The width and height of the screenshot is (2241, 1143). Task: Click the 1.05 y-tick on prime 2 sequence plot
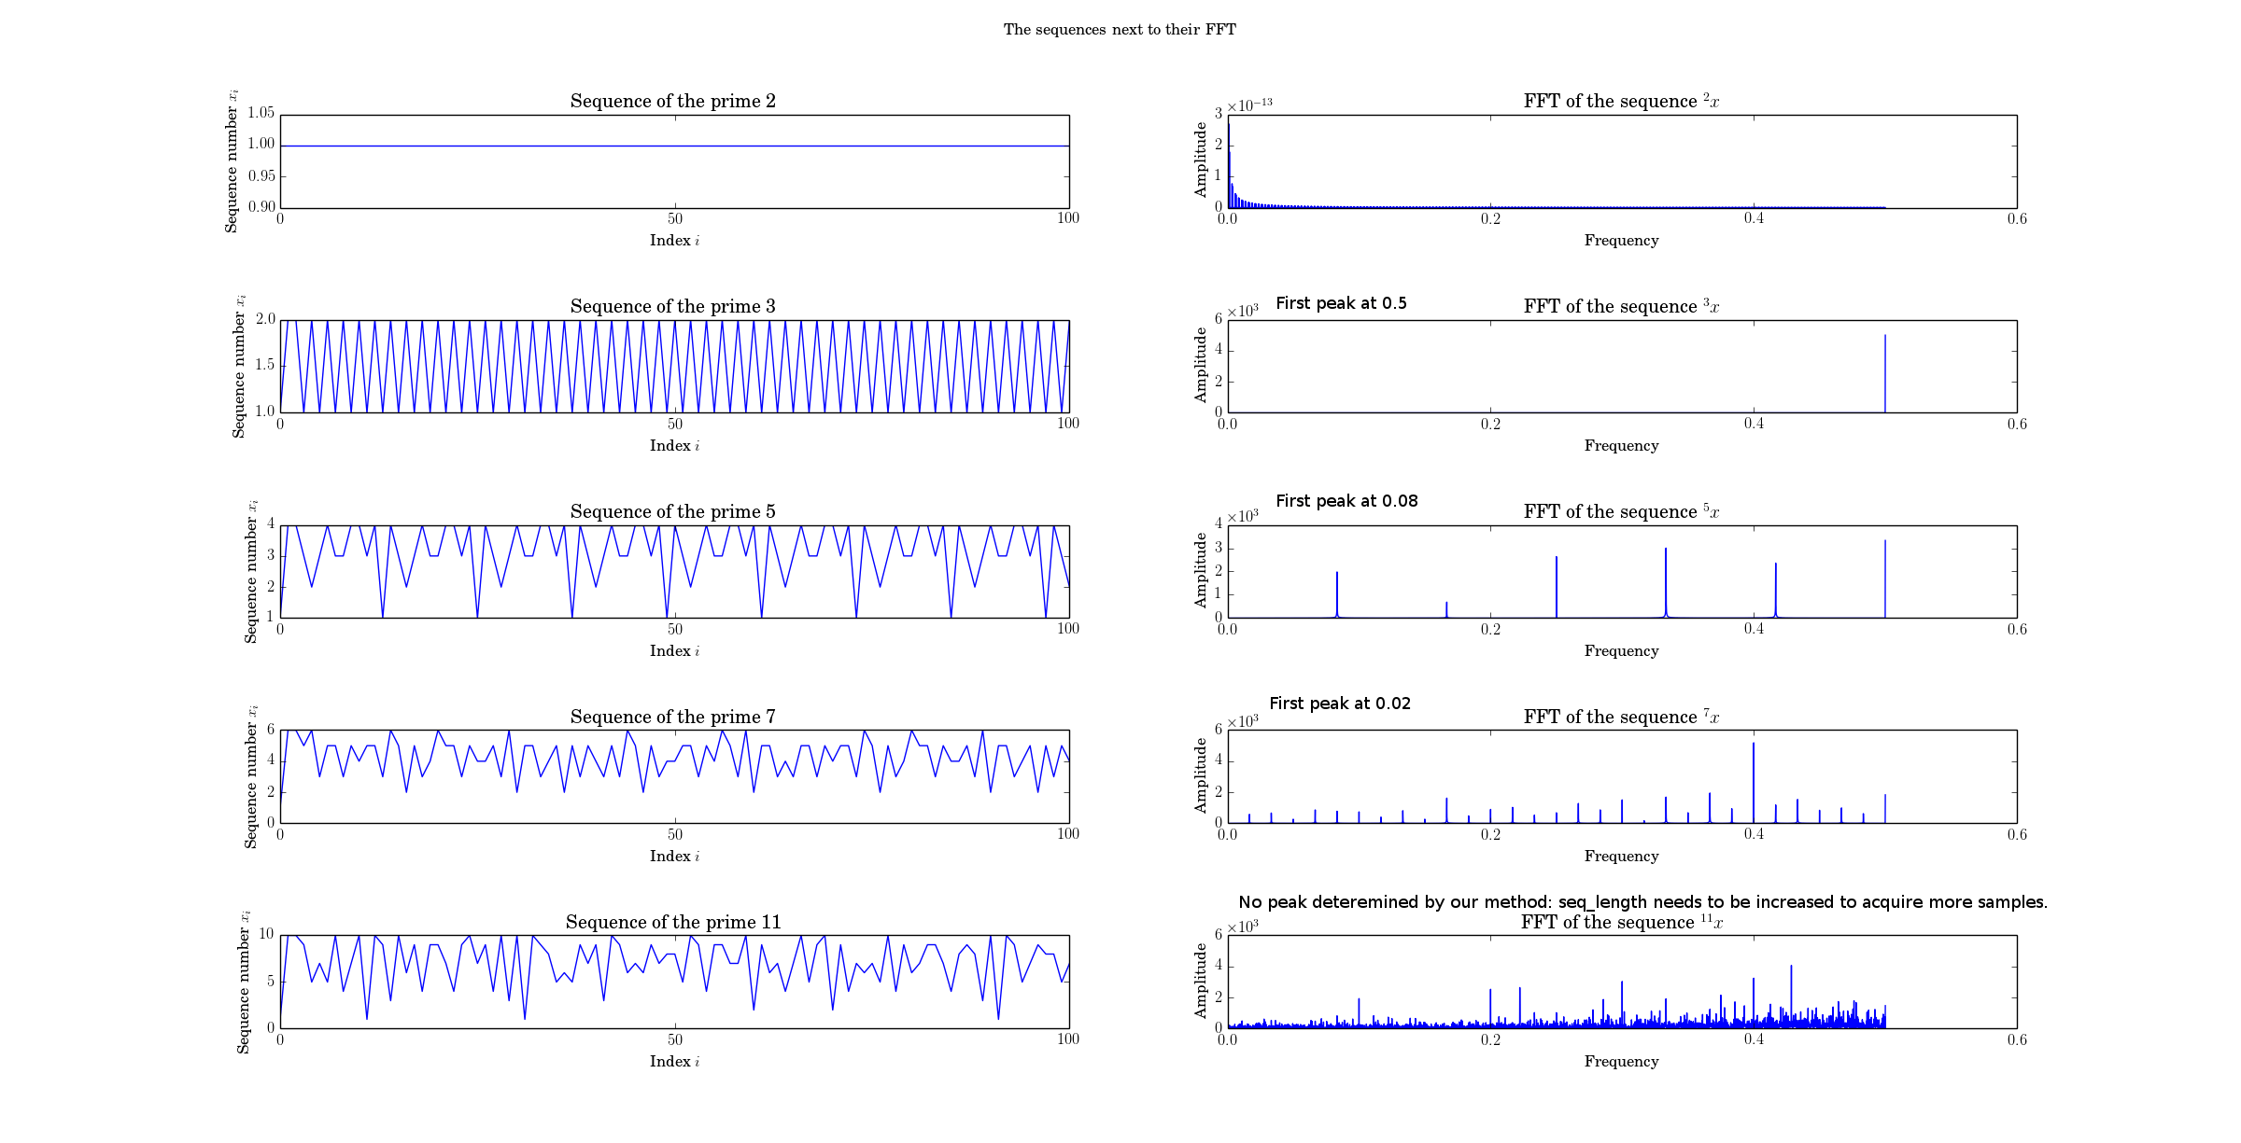tap(261, 113)
